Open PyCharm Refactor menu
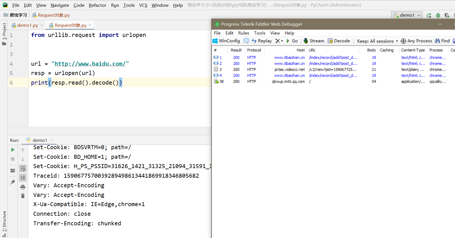The width and height of the screenshot is (455, 238). click(98, 5)
